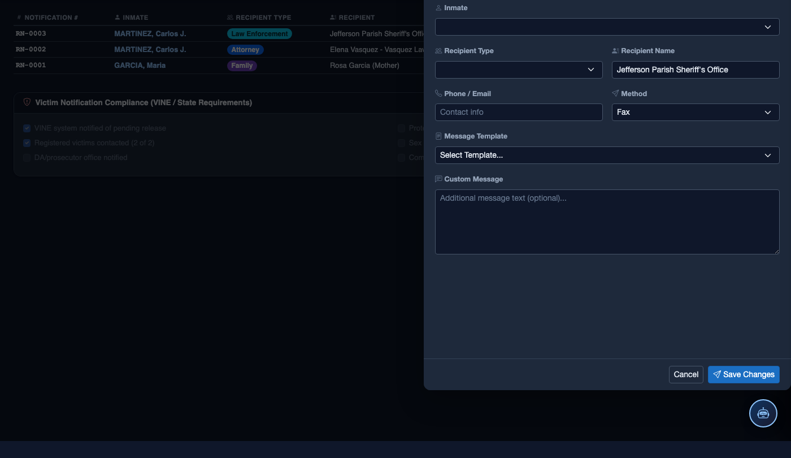Screen dimensions: 791x458
Task: Click the Phone / Email field label
Action: (x=468, y=94)
